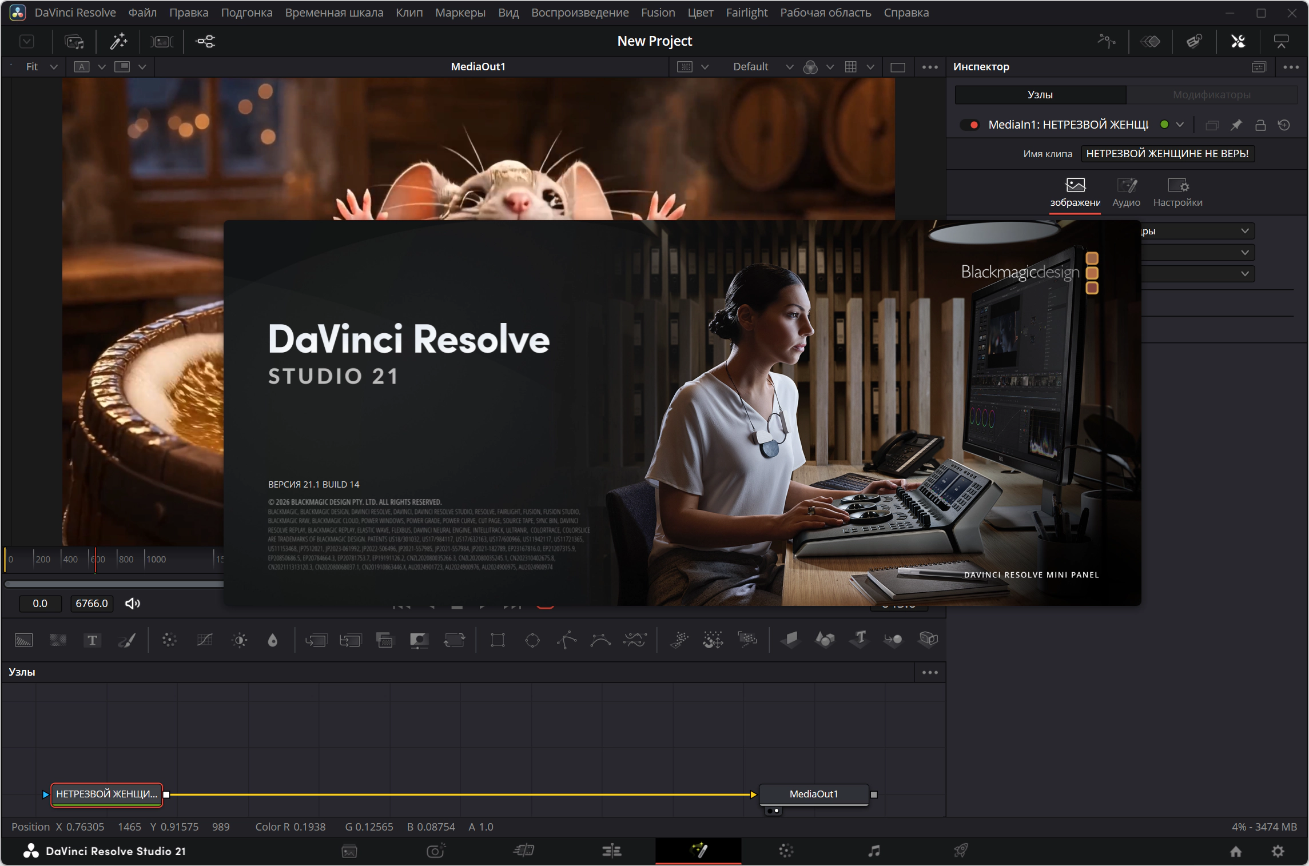
Task: Add a Rectangle mask node
Action: (498, 640)
